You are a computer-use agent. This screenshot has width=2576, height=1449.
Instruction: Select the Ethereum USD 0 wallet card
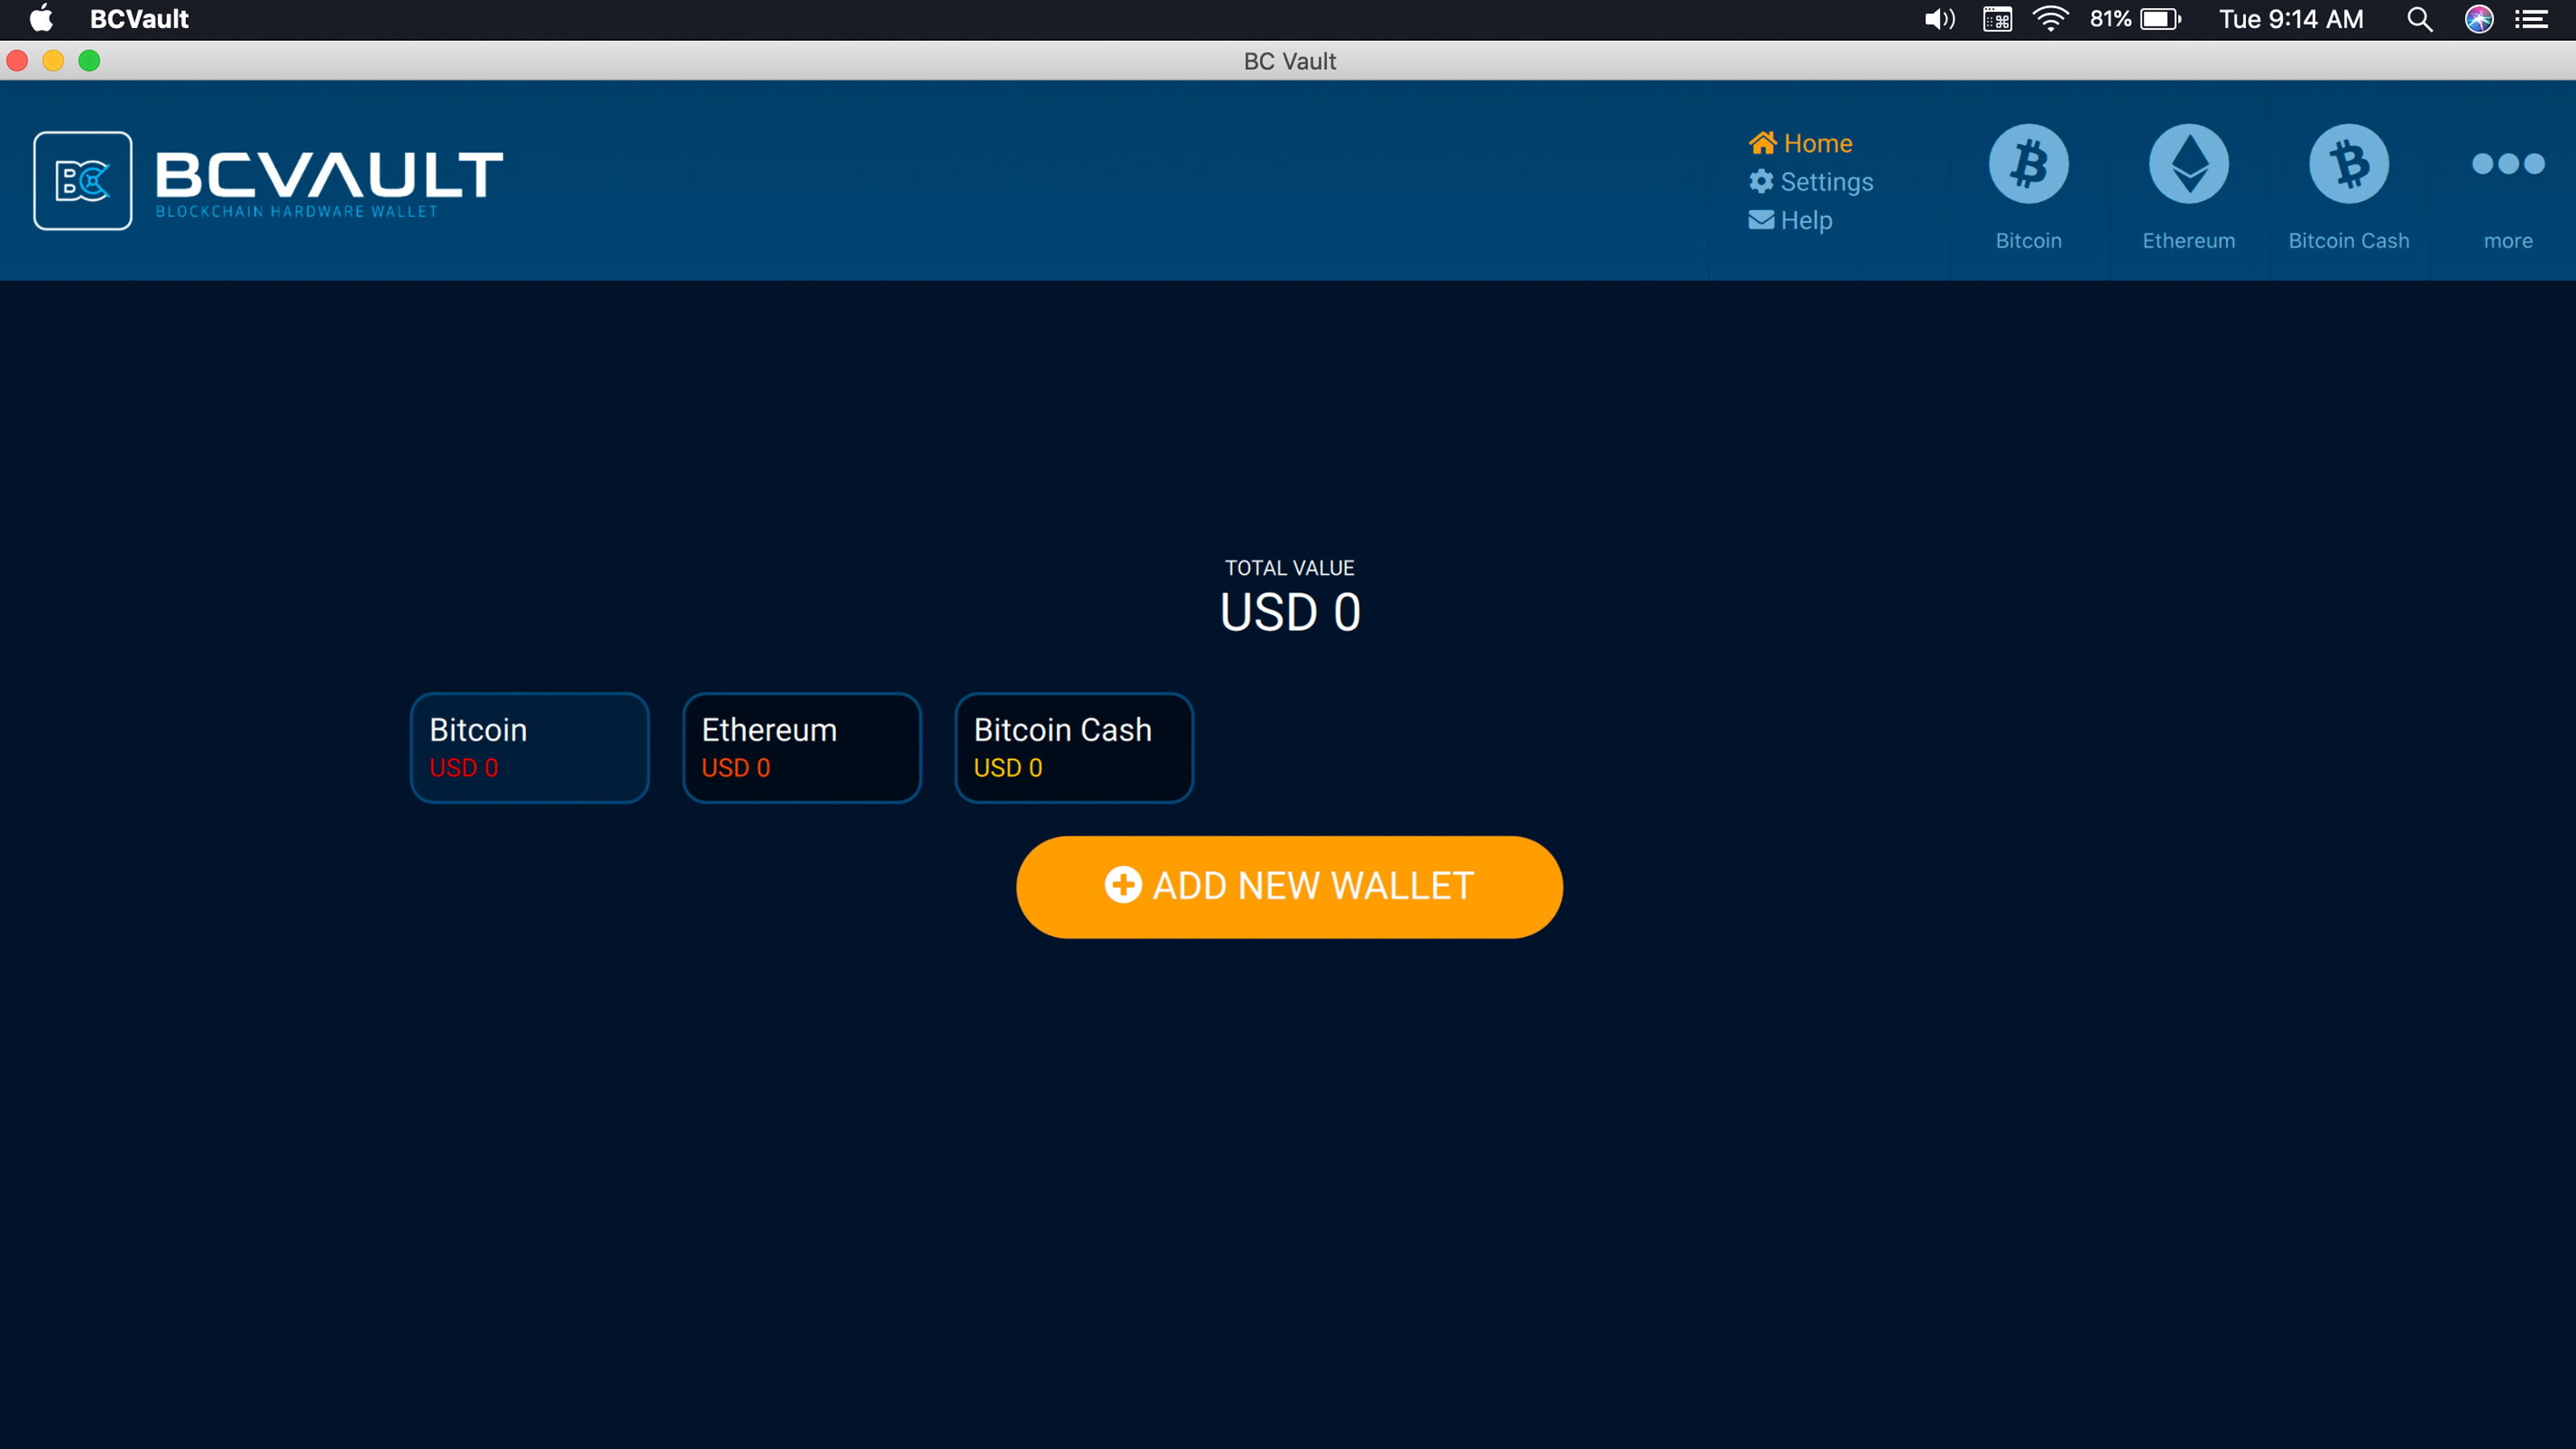pyautogui.click(x=801, y=747)
